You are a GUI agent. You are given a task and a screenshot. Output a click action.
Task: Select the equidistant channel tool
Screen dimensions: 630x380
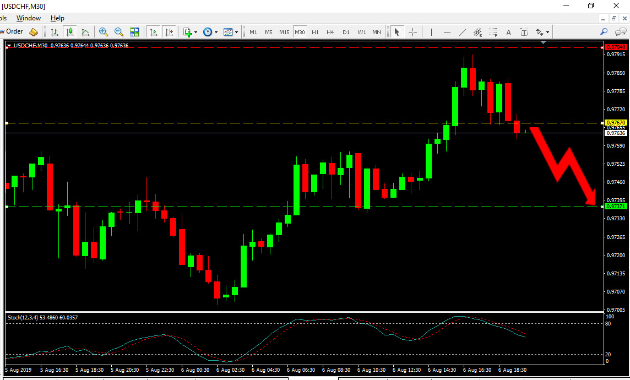pyautogui.click(x=477, y=32)
